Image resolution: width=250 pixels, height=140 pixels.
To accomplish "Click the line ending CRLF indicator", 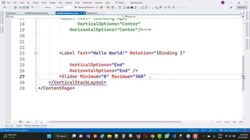I will click(x=241, y=122).
